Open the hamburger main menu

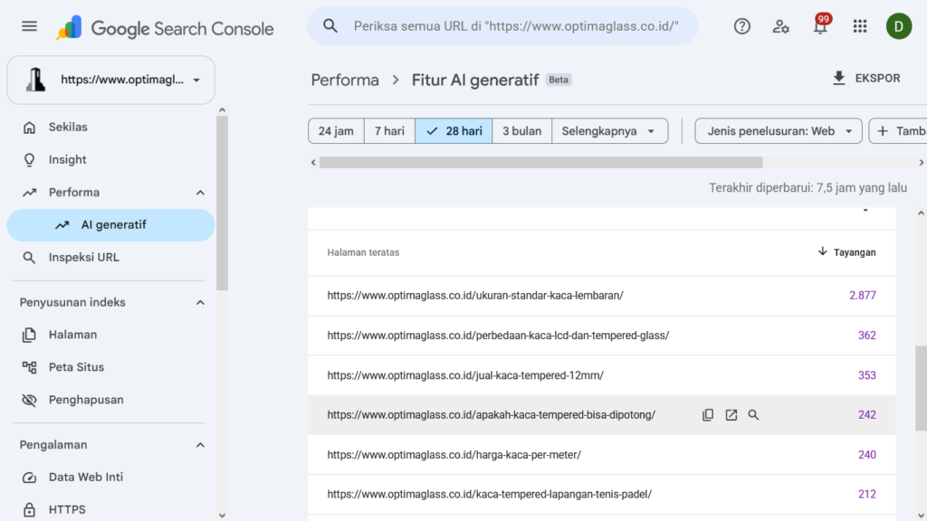pyautogui.click(x=29, y=26)
